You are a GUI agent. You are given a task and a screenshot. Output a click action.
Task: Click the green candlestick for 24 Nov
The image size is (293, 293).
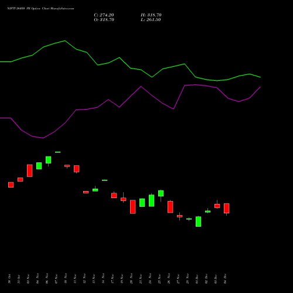[152, 200]
